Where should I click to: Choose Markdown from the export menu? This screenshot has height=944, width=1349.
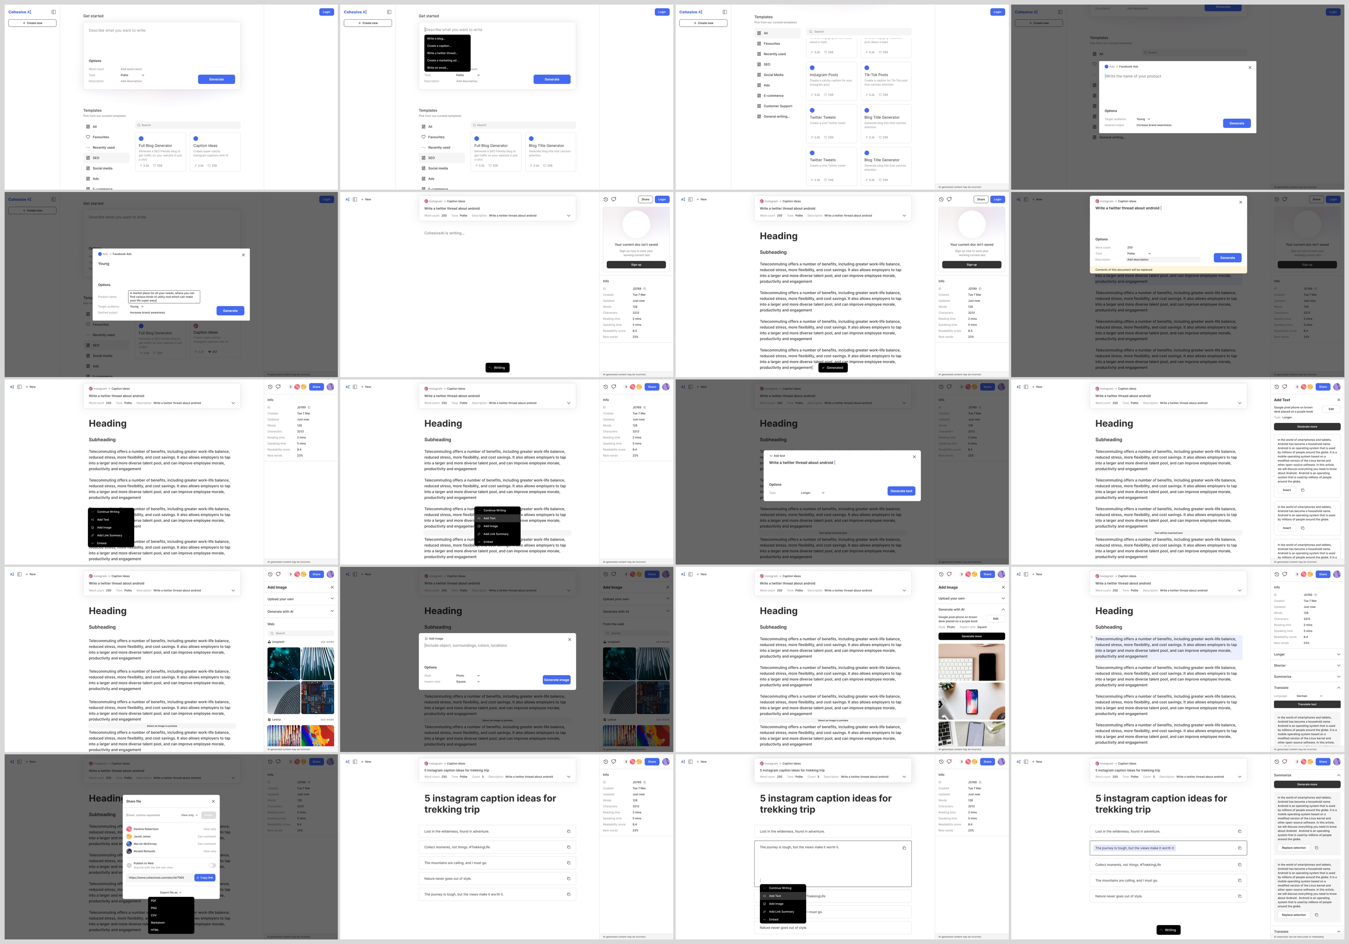pyautogui.click(x=158, y=922)
